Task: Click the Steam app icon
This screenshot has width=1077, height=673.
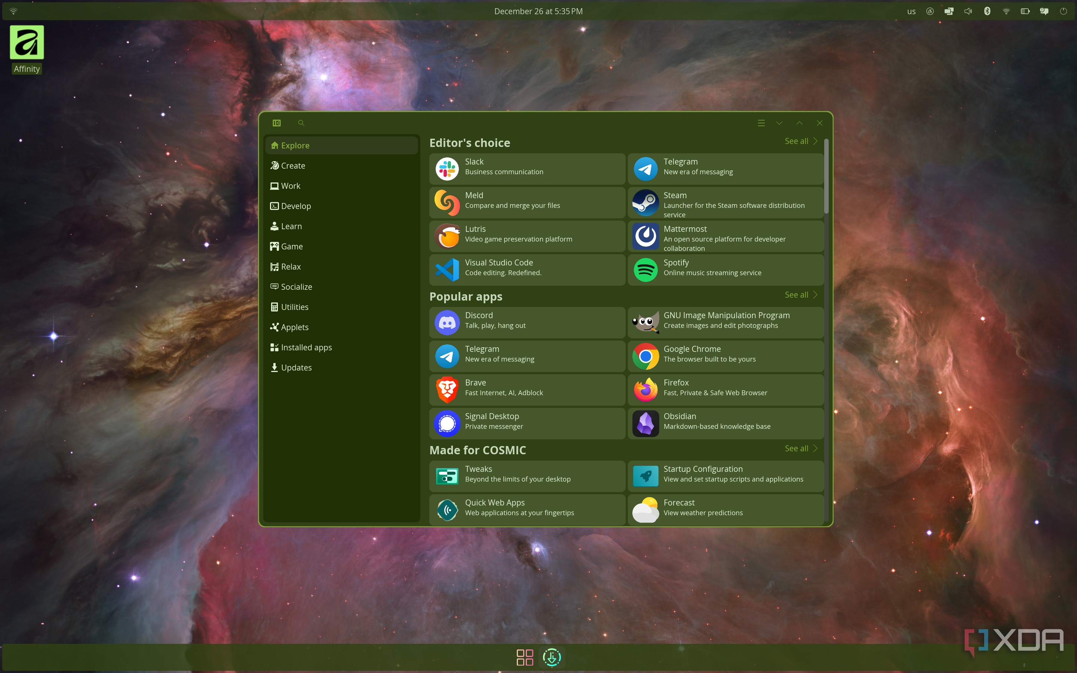Action: tap(645, 203)
